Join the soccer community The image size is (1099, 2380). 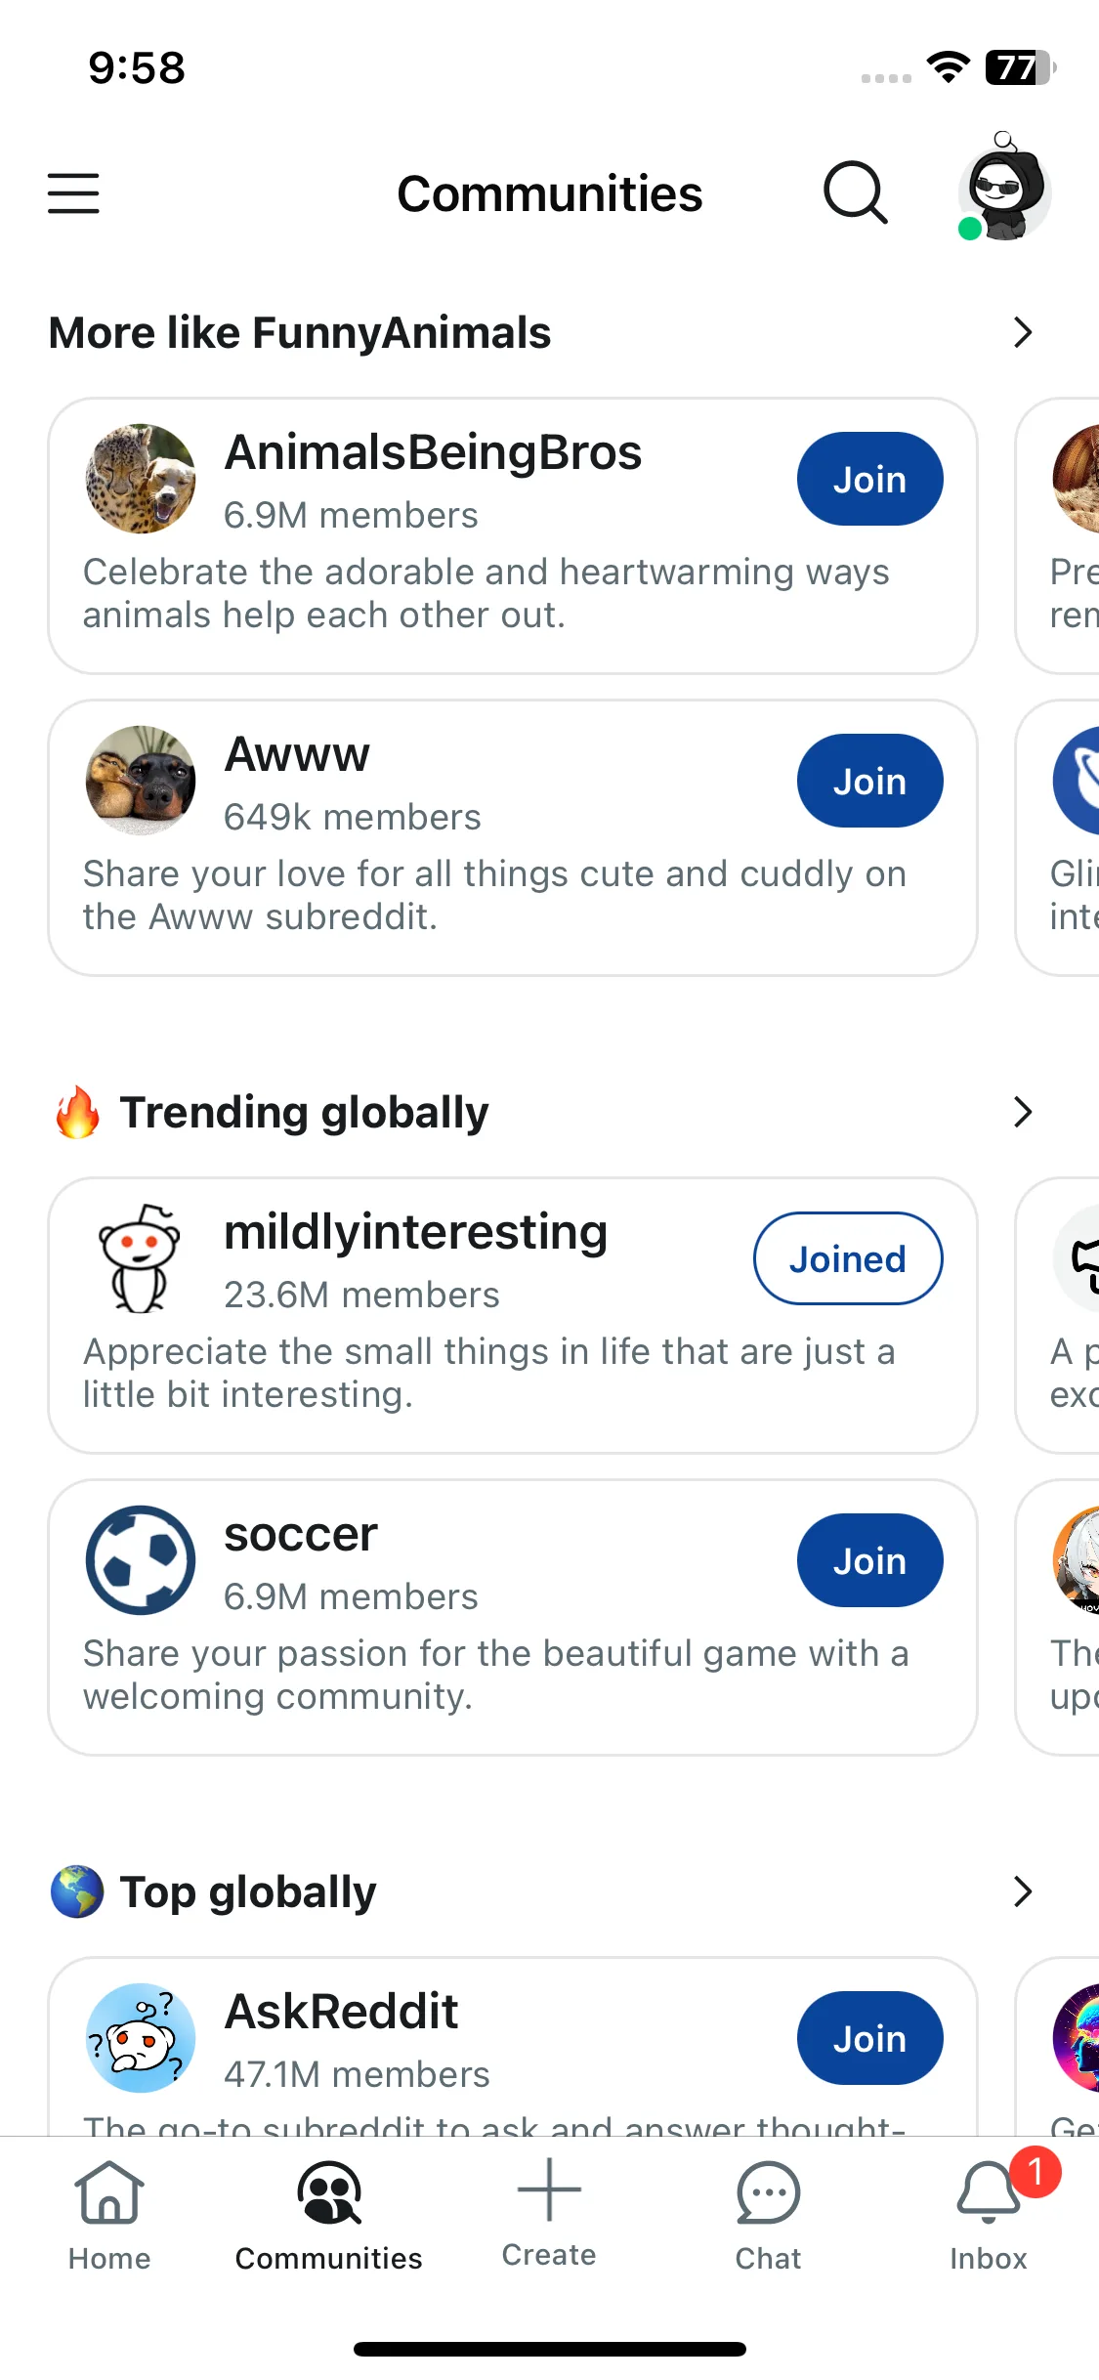pos(869,1560)
